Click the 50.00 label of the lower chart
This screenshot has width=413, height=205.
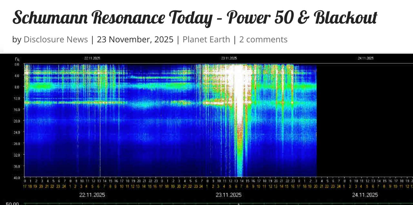click(x=12, y=203)
